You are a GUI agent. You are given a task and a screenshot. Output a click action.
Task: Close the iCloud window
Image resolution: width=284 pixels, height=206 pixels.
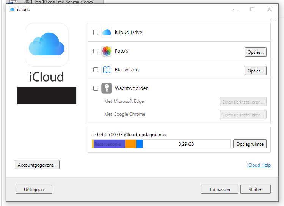(x=270, y=9)
